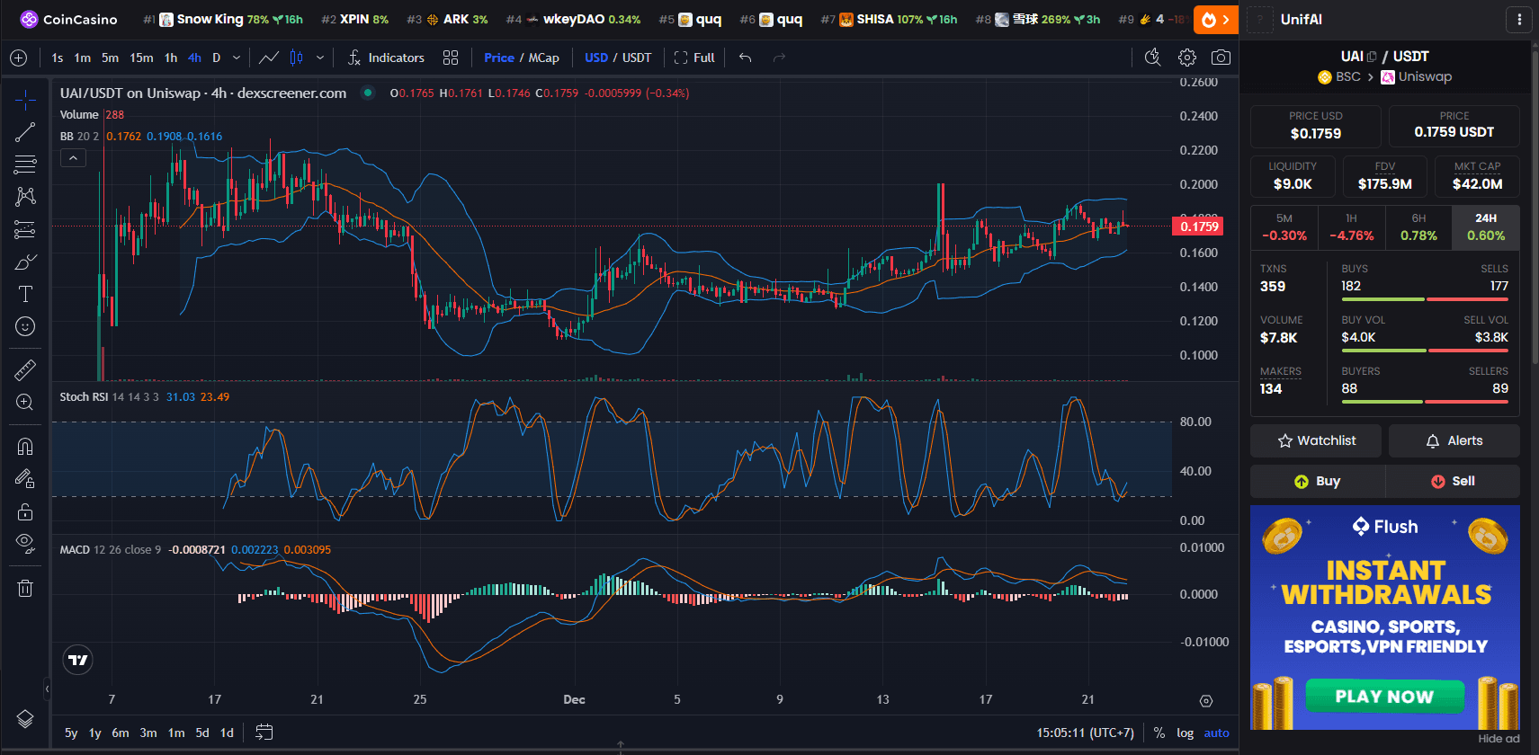Add UAI to Watchlist
This screenshot has height=755, width=1539.
(1316, 440)
